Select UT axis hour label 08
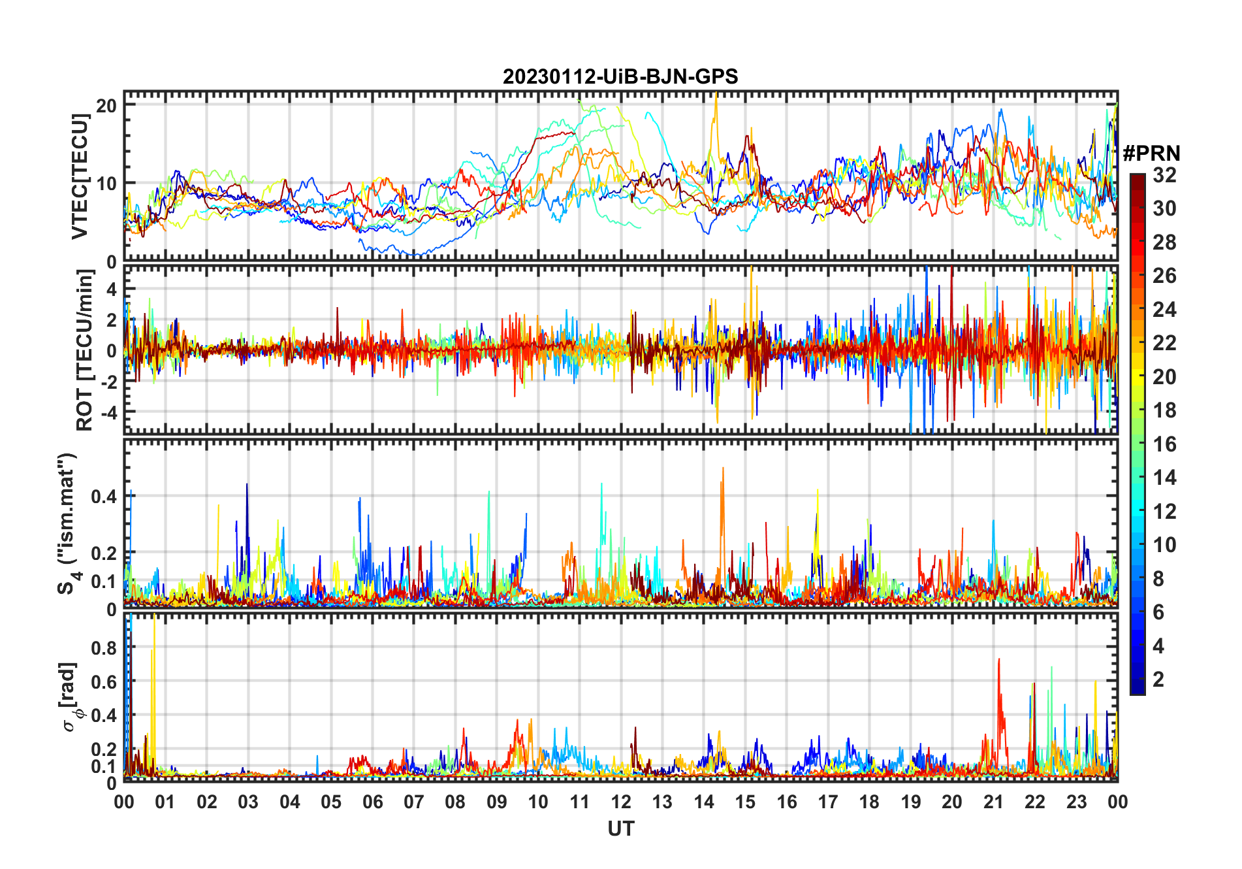Screen dimensions: 1242x869 [455, 802]
